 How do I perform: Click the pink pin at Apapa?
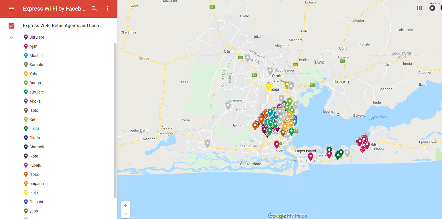coord(277,145)
